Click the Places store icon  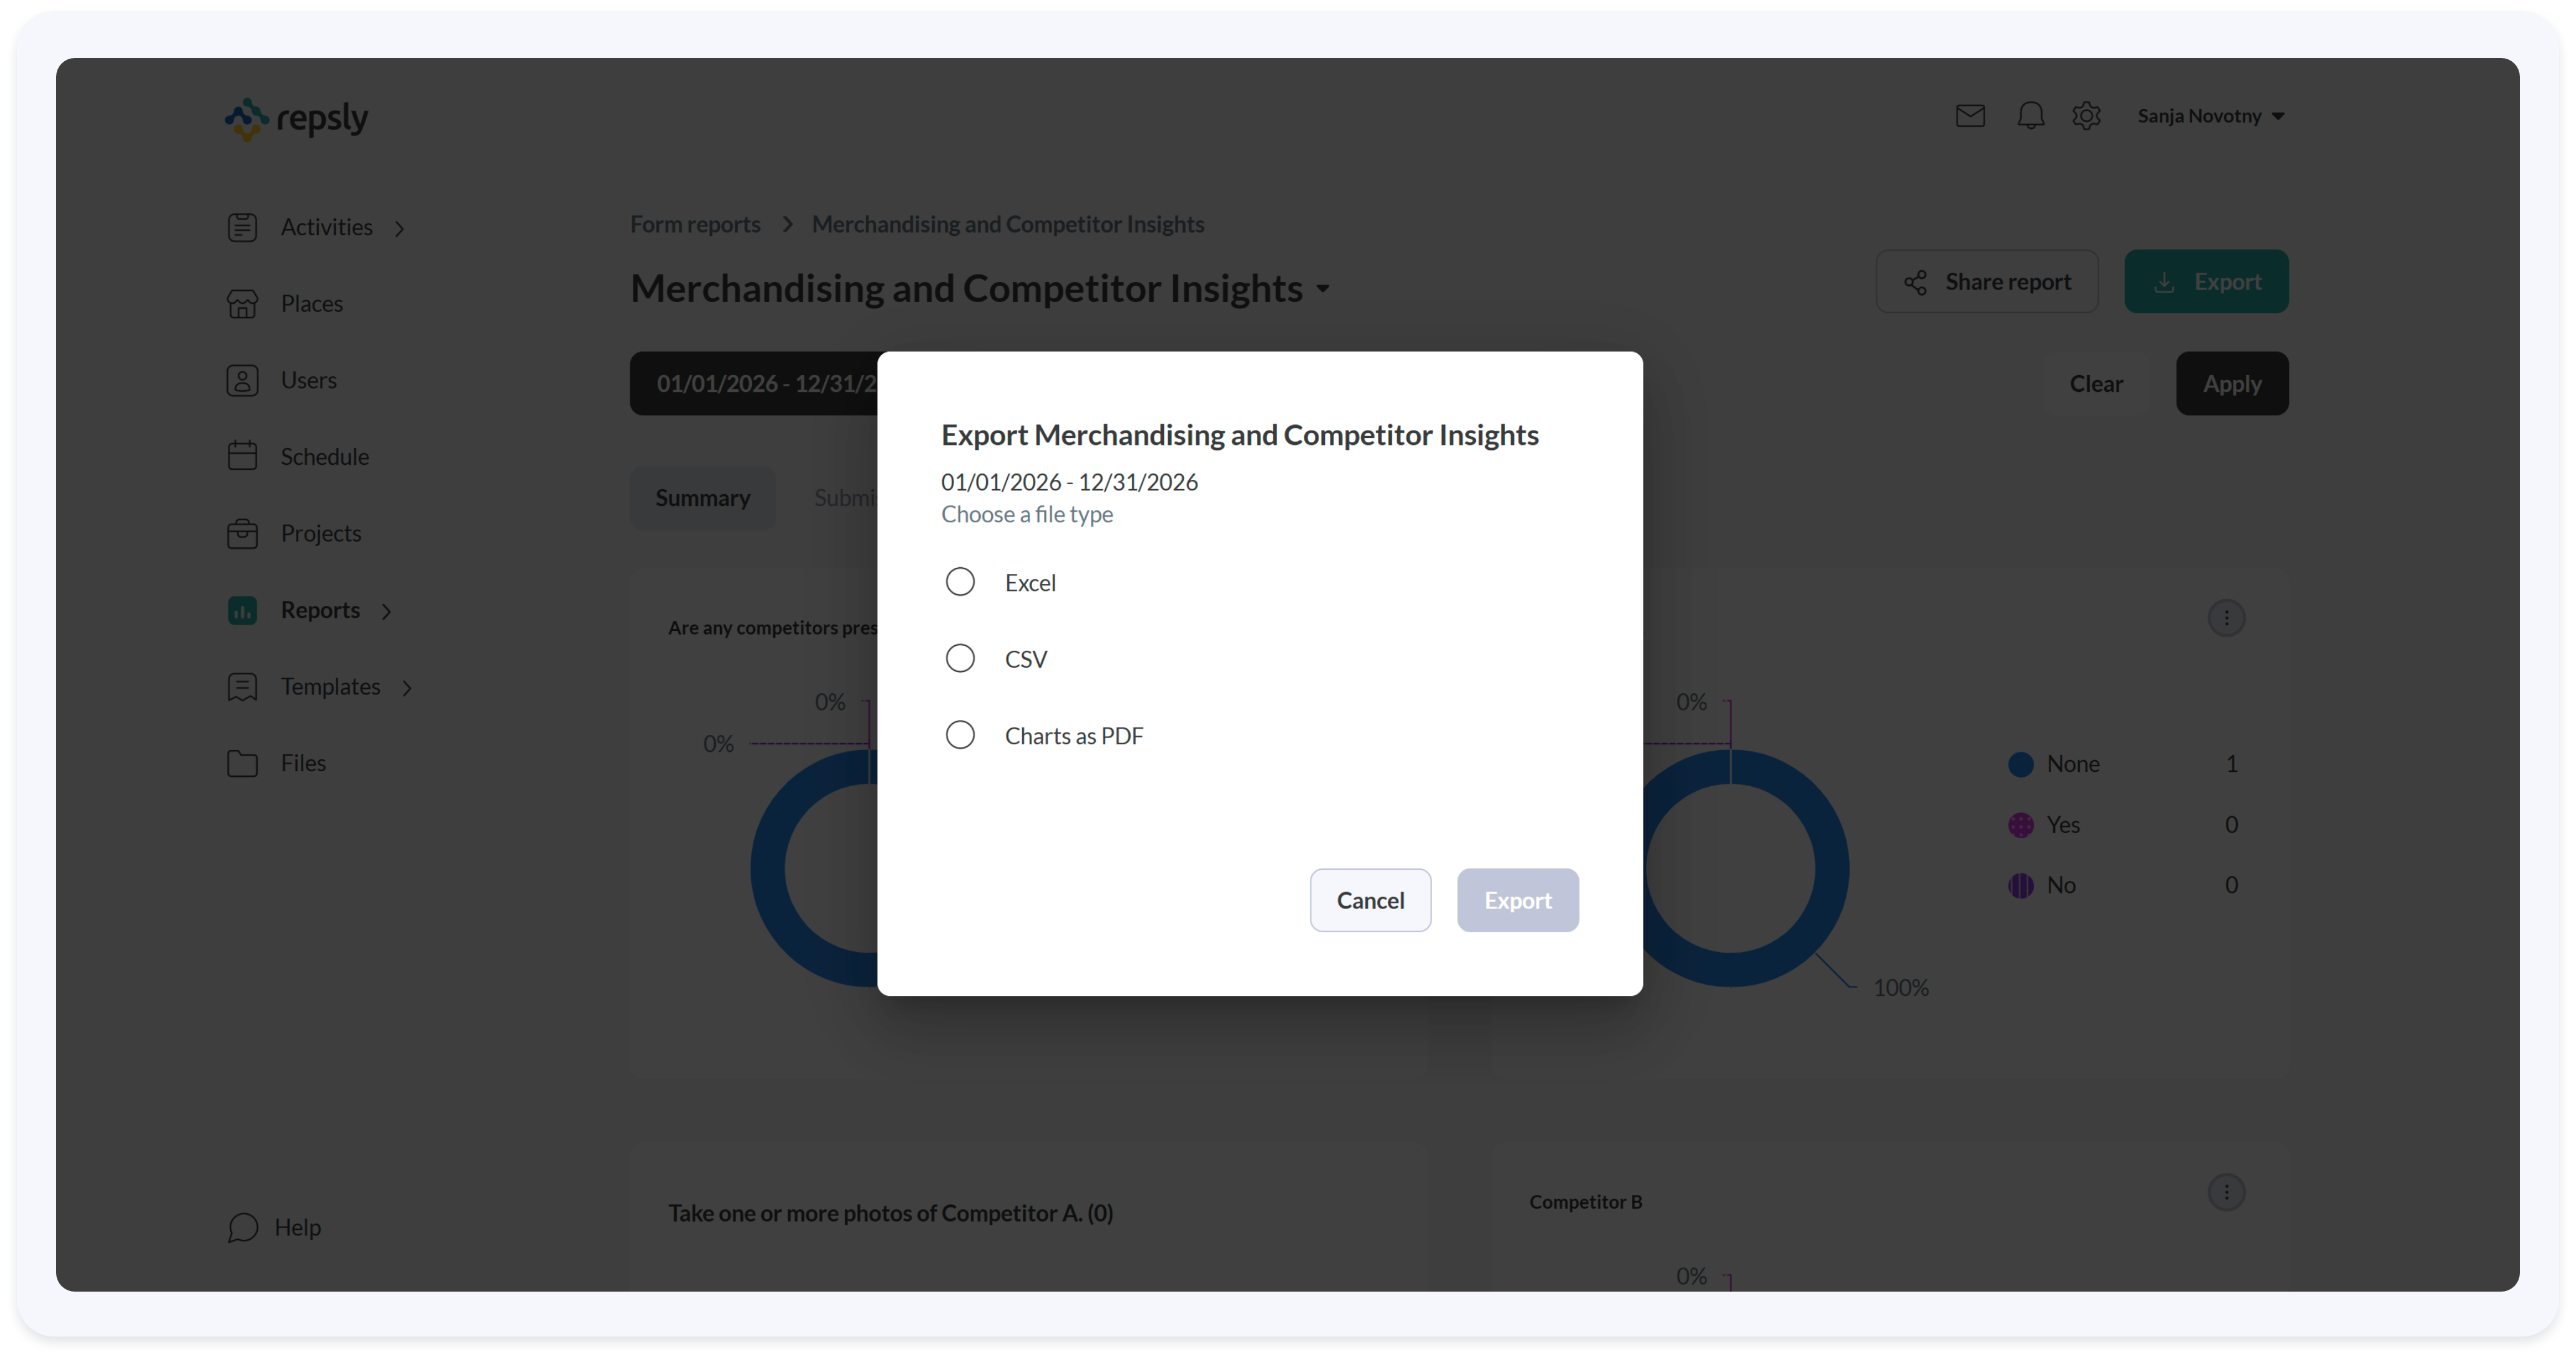[x=242, y=304]
